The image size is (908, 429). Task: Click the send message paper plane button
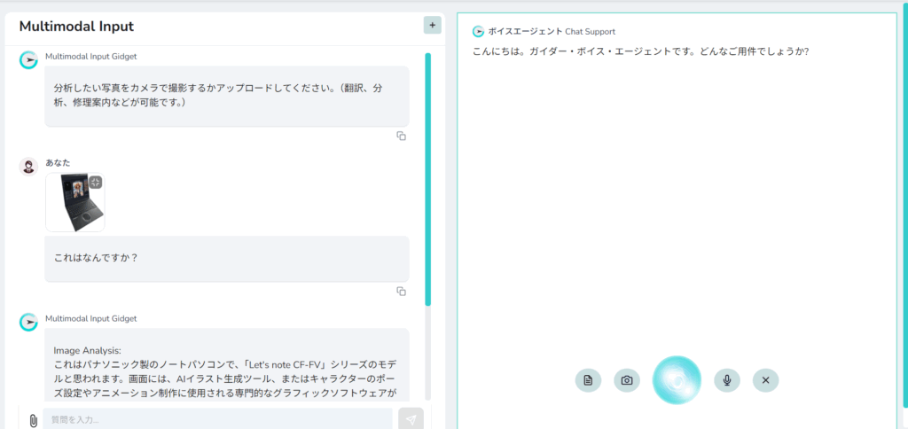[411, 419]
